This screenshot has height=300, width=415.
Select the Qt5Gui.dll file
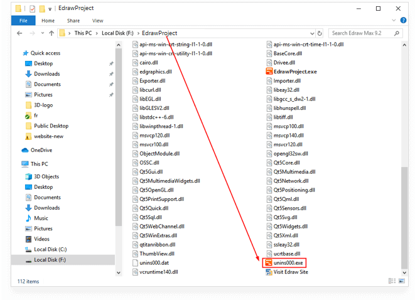click(148, 172)
